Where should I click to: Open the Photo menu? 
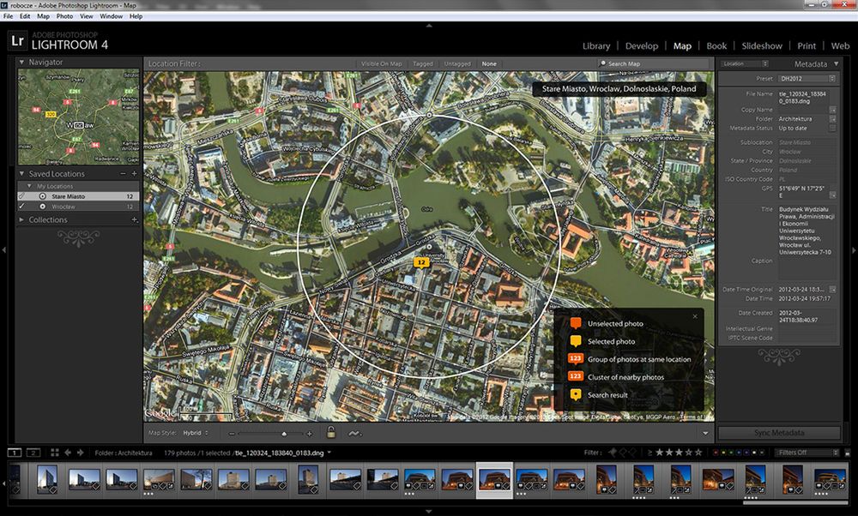[64, 16]
